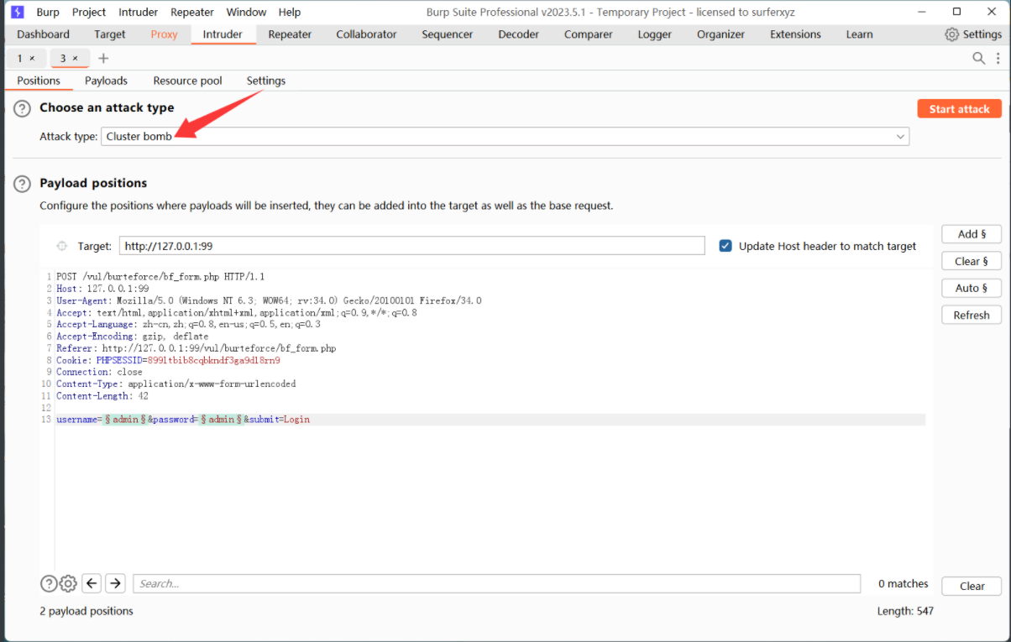
Task: Click the Search input field
Action: pyautogui.click(x=497, y=583)
